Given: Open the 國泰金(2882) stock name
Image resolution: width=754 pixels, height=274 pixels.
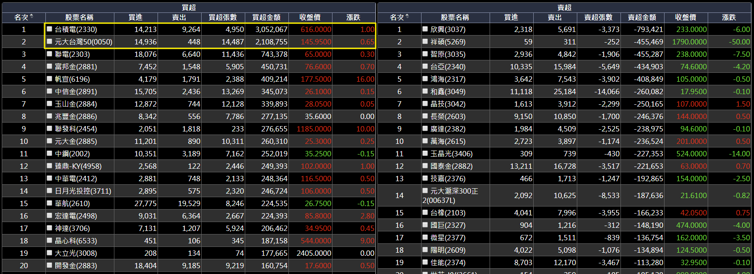Looking at the screenshot, I should coord(451,166).
